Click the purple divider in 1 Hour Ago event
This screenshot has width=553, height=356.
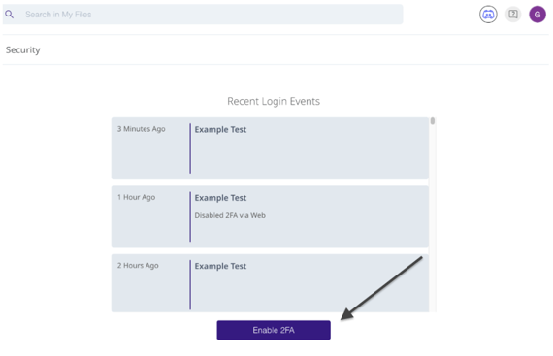(x=190, y=216)
